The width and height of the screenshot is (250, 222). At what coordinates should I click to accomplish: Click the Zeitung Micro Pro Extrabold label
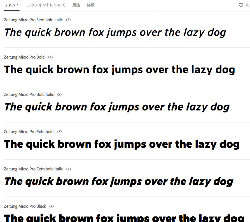29,132
